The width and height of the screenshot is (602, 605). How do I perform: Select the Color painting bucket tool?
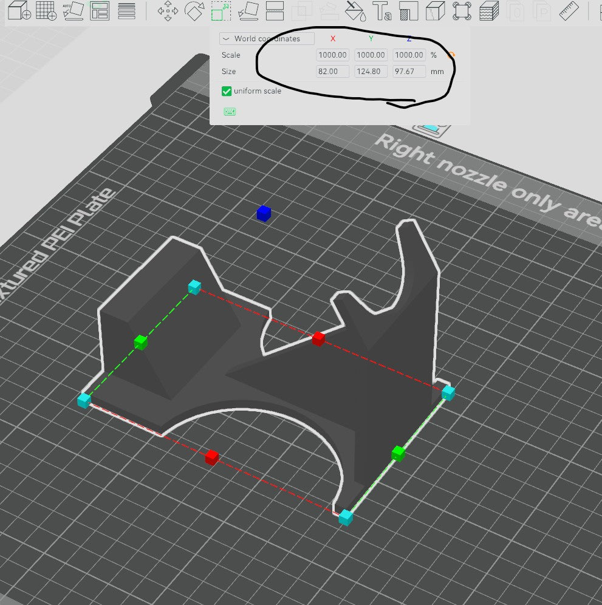(355, 11)
